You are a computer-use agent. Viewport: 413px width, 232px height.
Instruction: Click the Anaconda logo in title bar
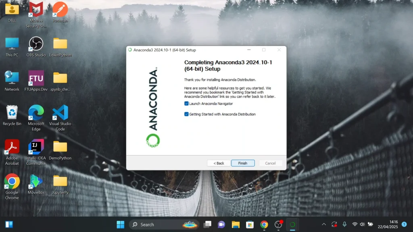click(130, 50)
